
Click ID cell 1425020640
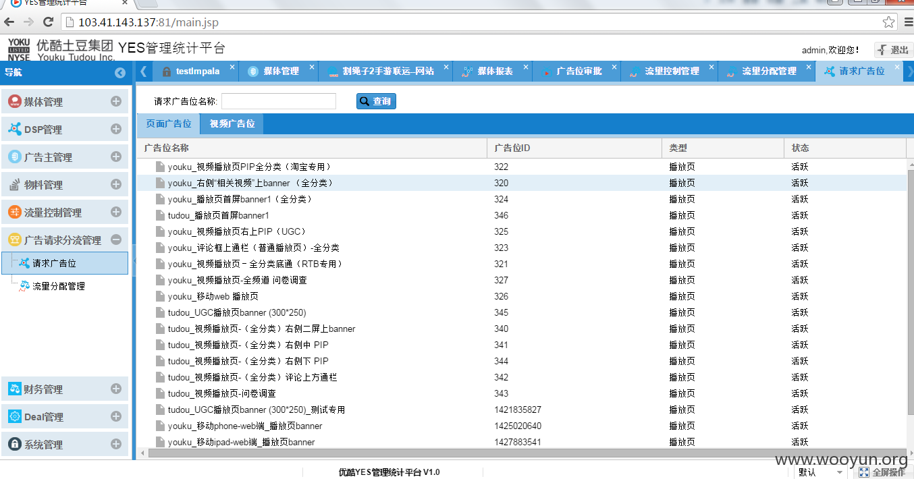coord(518,426)
